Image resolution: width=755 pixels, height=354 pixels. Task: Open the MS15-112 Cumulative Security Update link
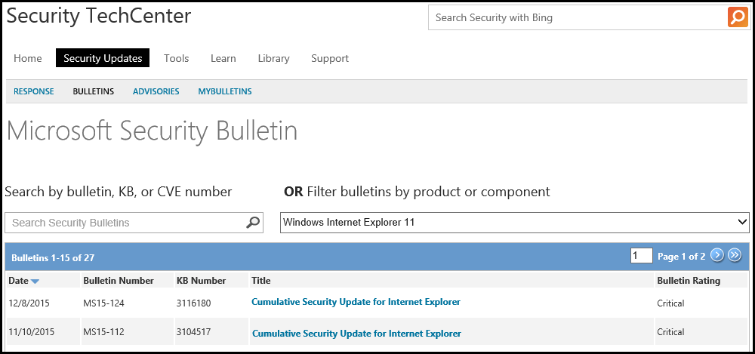(x=356, y=333)
